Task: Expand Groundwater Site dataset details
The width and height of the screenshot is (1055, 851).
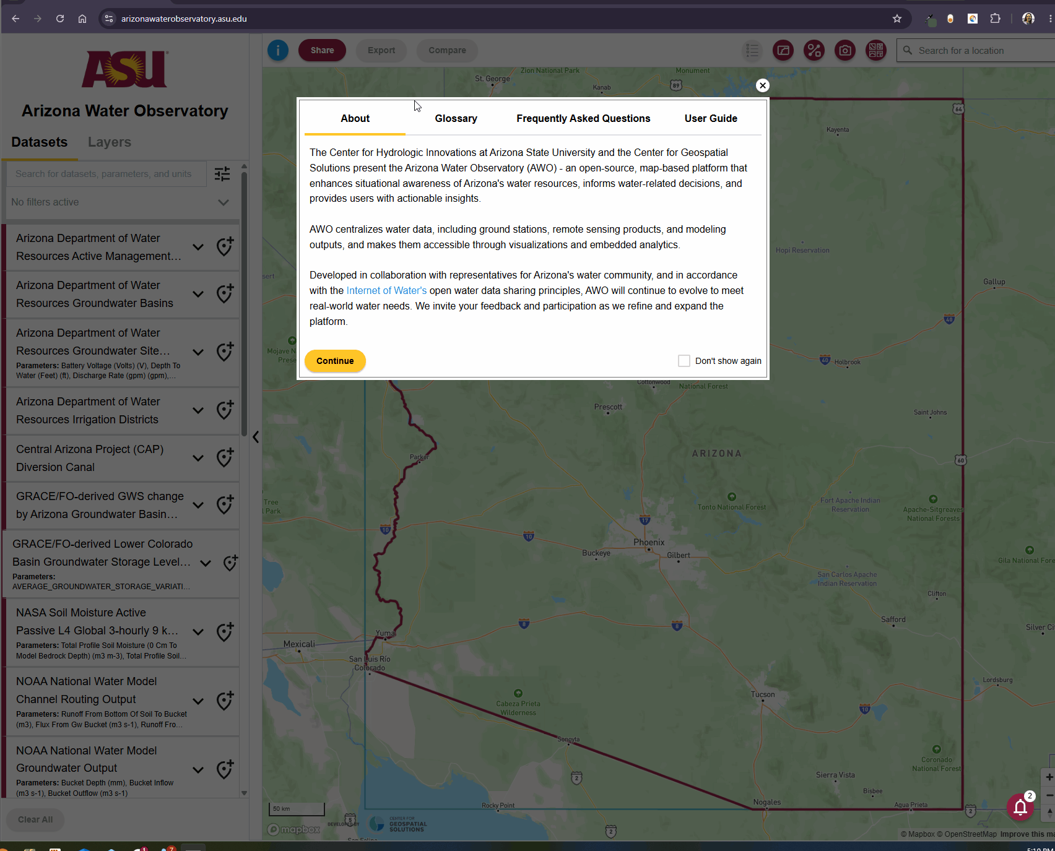Action: click(198, 352)
